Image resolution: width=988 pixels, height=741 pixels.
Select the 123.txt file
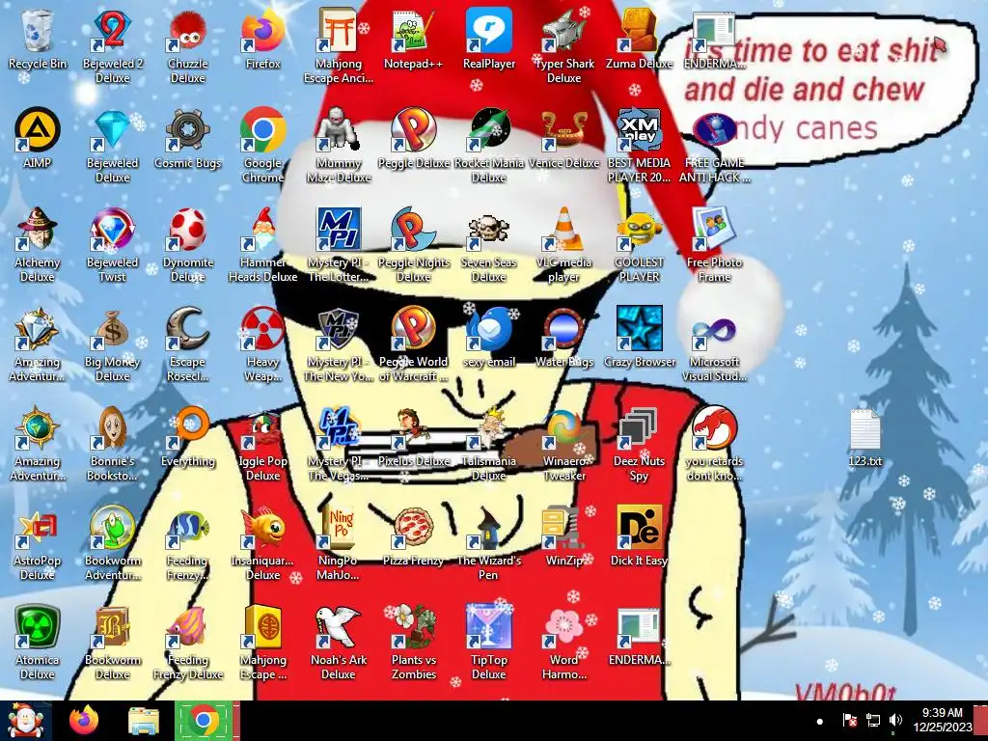(x=865, y=437)
